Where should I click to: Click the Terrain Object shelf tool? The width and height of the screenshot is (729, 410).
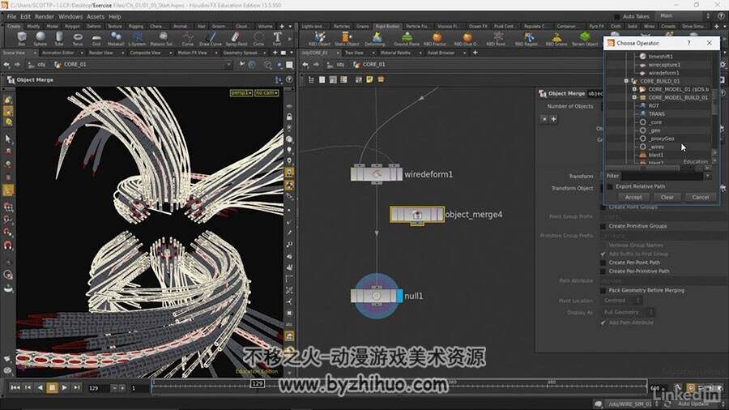pyautogui.click(x=585, y=39)
